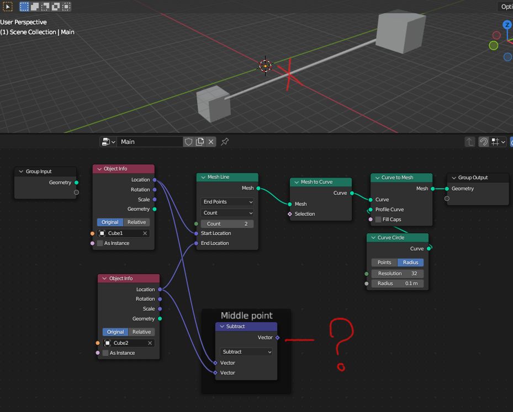This screenshot has width=513, height=412.
Task: Click the Start Location input socket
Action: (x=196, y=233)
